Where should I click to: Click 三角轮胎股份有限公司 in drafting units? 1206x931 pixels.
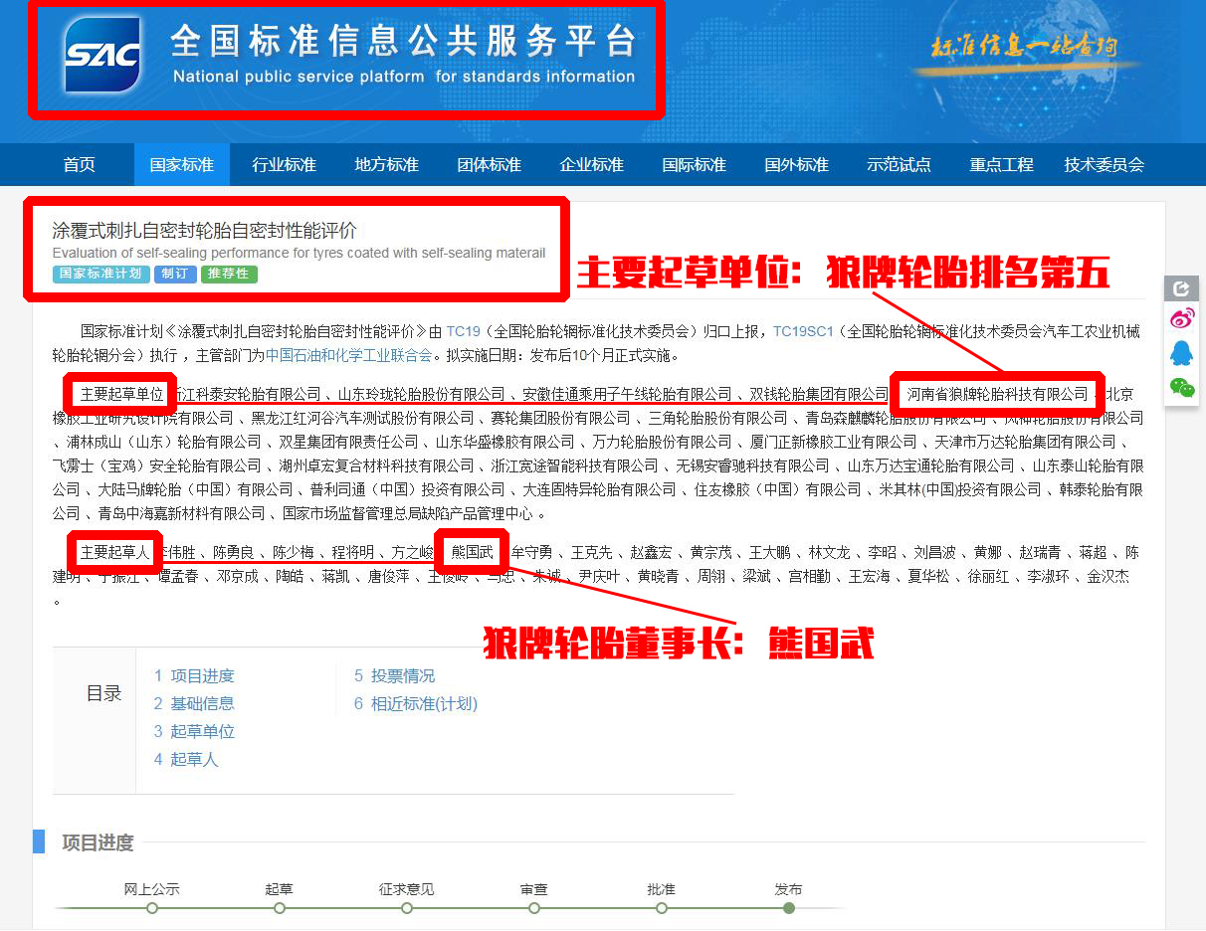pyautogui.click(x=718, y=418)
